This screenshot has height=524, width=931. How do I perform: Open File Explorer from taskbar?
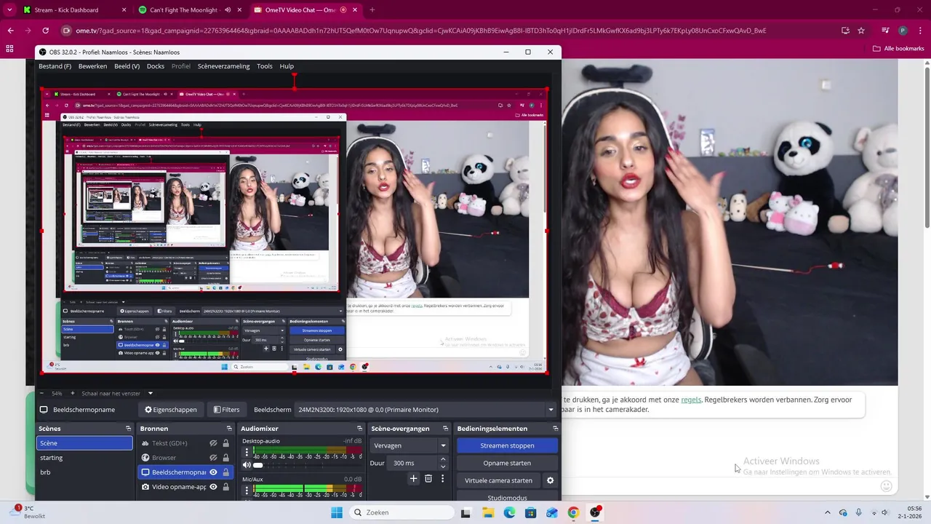tap(487, 512)
